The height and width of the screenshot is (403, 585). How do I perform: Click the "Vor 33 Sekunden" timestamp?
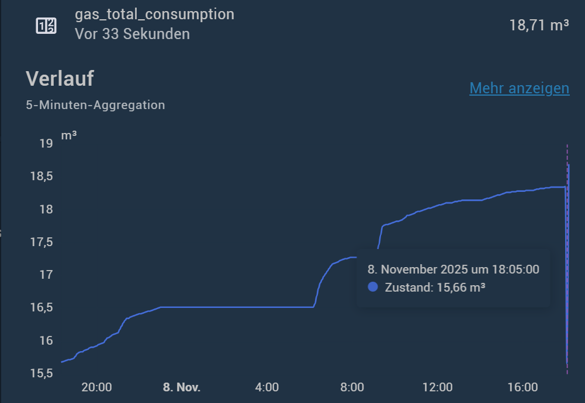tap(132, 34)
